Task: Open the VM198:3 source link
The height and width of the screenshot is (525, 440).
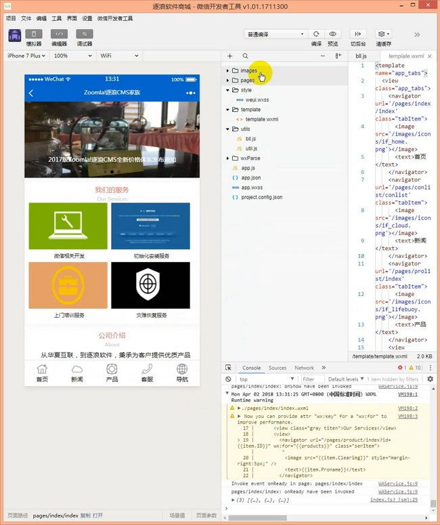Action: point(408,416)
